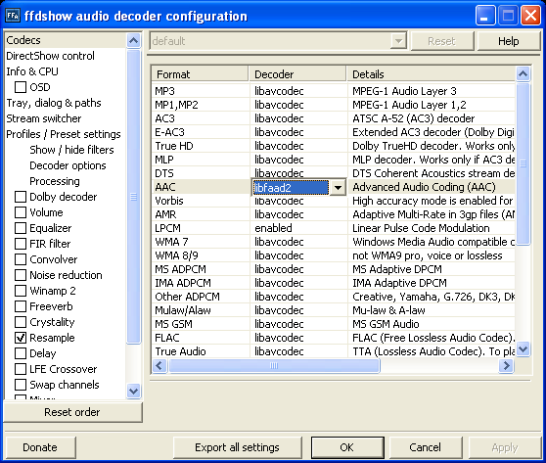Viewport: 546px width, 463px height.
Task: Enable Noise reduction checkbox
Action: click(x=21, y=275)
